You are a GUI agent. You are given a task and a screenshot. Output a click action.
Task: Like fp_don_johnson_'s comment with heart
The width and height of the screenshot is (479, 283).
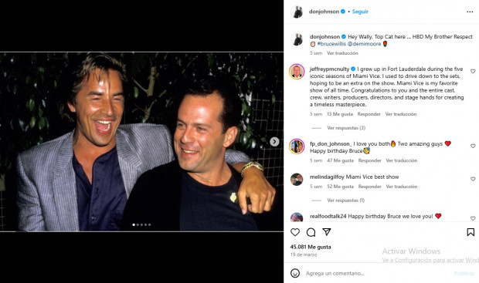coord(473,146)
